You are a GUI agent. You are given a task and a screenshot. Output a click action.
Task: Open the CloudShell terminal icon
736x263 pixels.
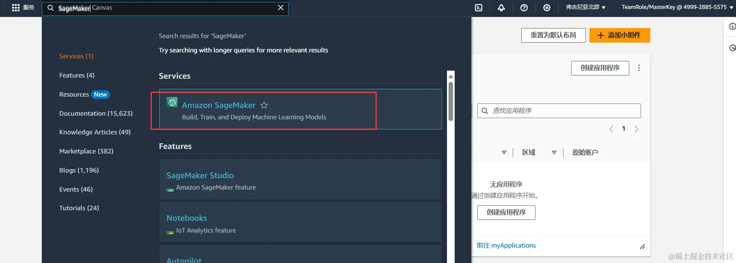(x=479, y=8)
